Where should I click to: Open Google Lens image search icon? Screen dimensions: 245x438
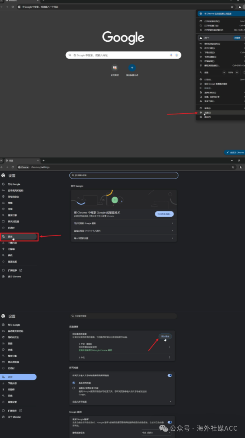tap(177, 55)
